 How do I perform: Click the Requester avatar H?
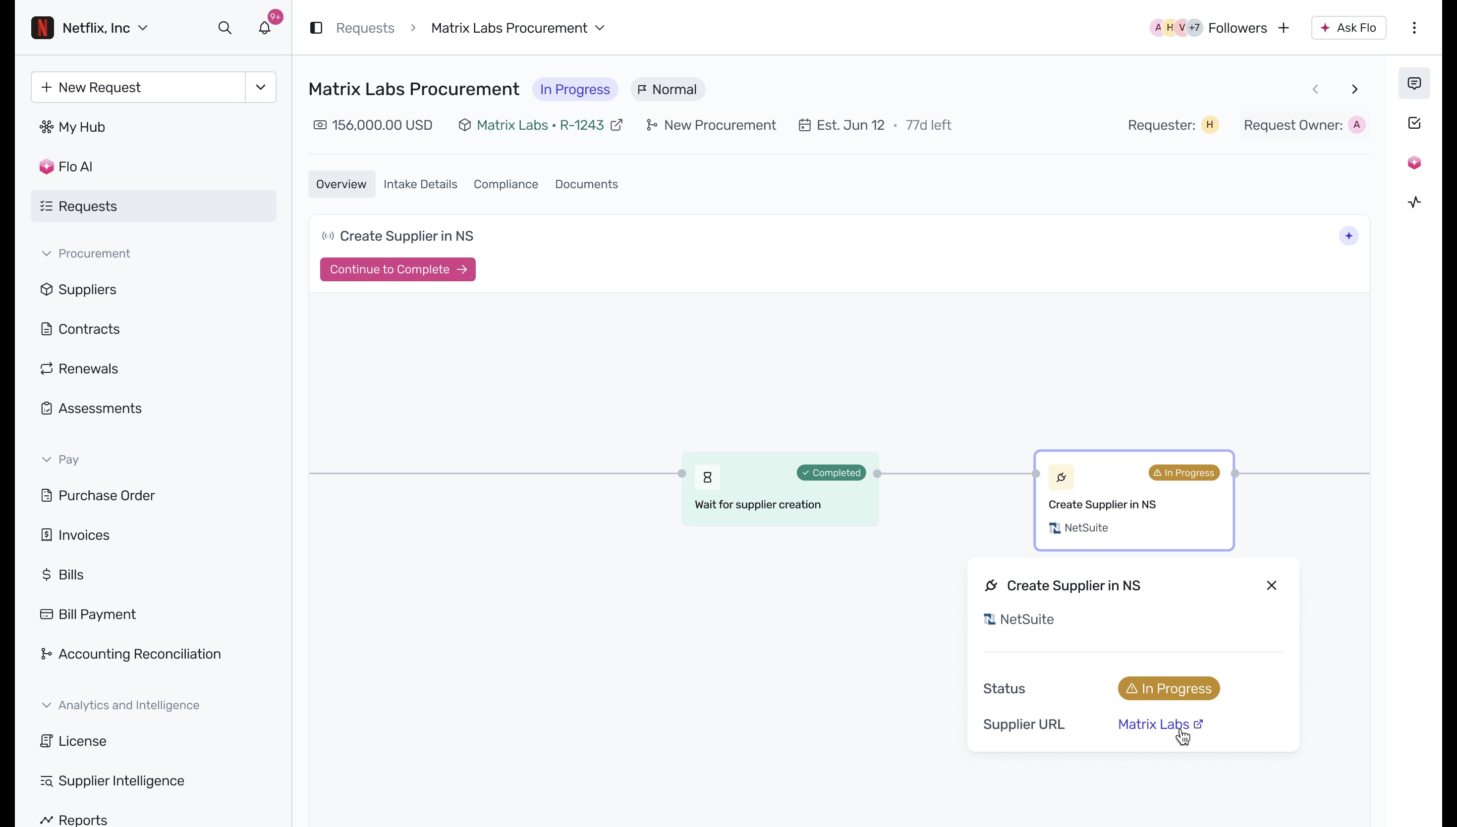click(x=1210, y=125)
